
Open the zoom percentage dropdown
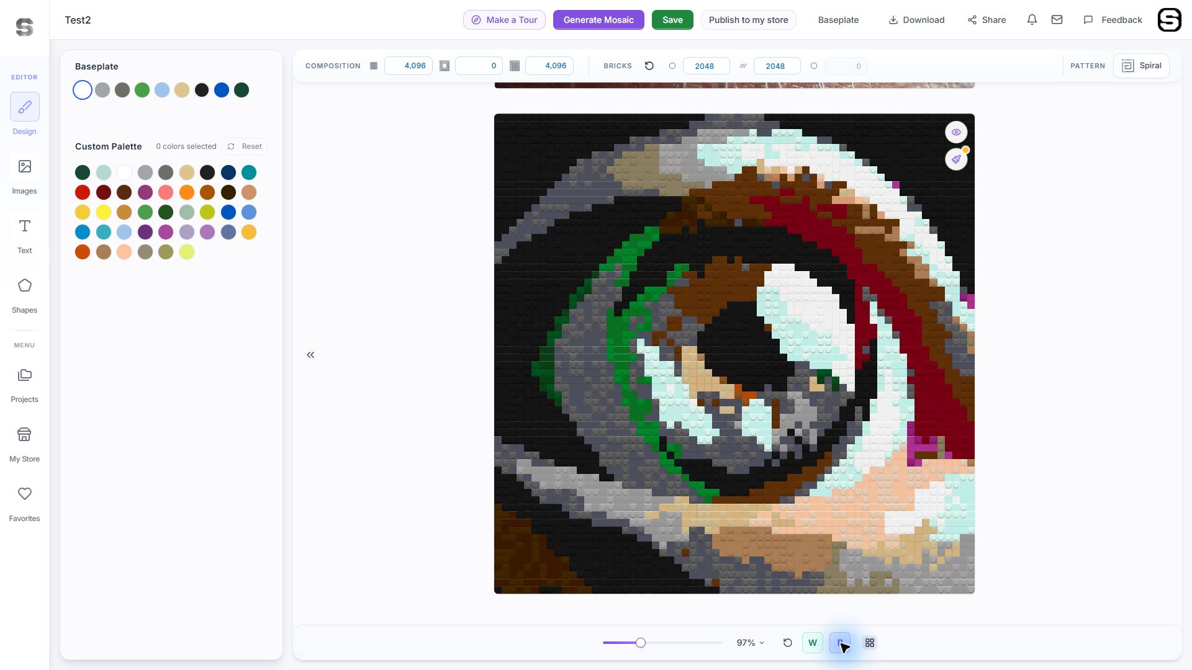[x=750, y=643]
